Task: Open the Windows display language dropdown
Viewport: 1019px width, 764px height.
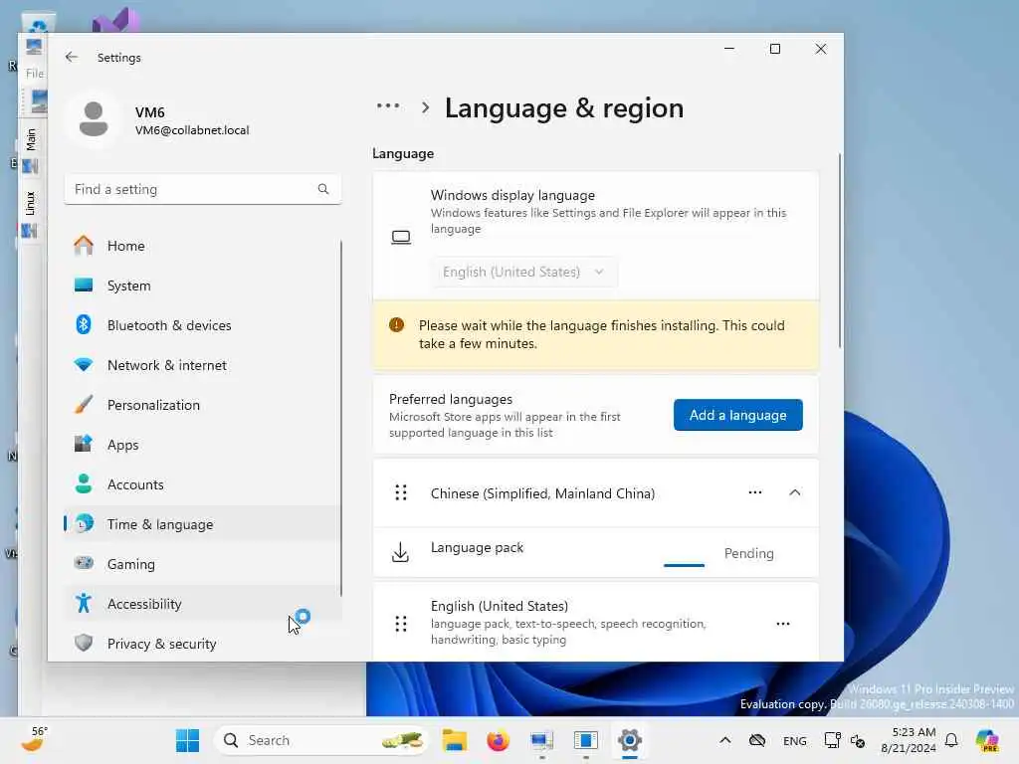Action: pos(523,272)
